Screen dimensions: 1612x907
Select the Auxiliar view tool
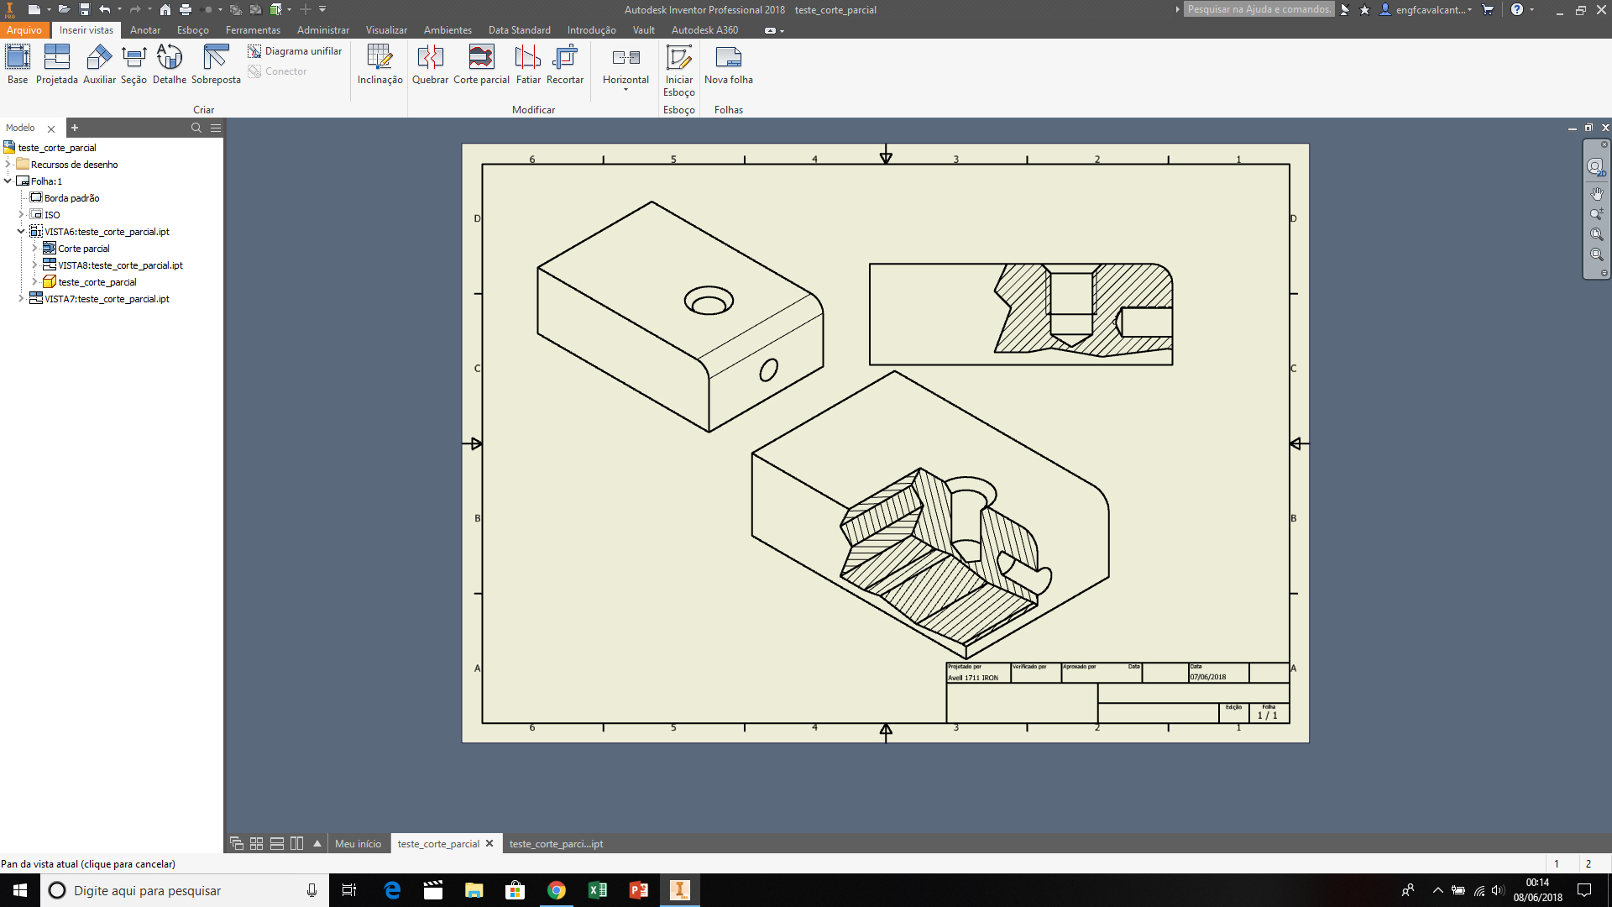pyautogui.click(x=98, y=63)
